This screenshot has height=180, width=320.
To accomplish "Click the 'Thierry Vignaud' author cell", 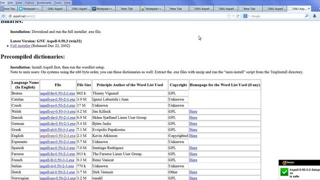I will click(130, 93).
